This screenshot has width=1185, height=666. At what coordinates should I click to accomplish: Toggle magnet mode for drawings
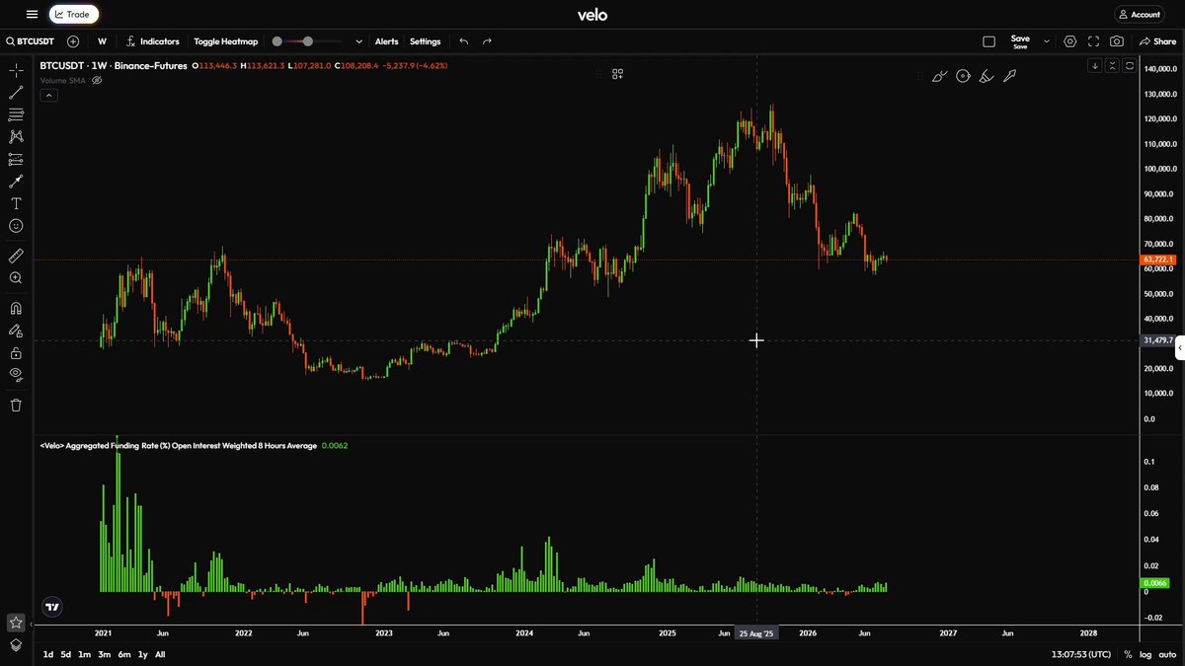coord(16,308)
